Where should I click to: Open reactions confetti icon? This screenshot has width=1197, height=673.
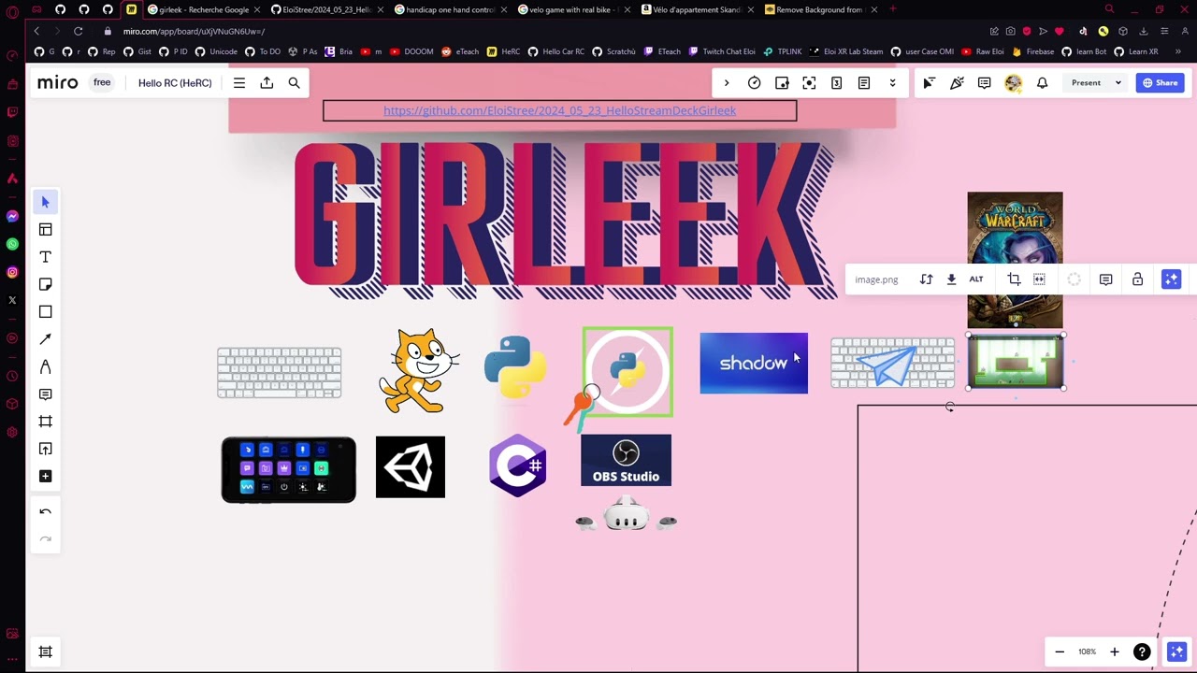point(957,83)
